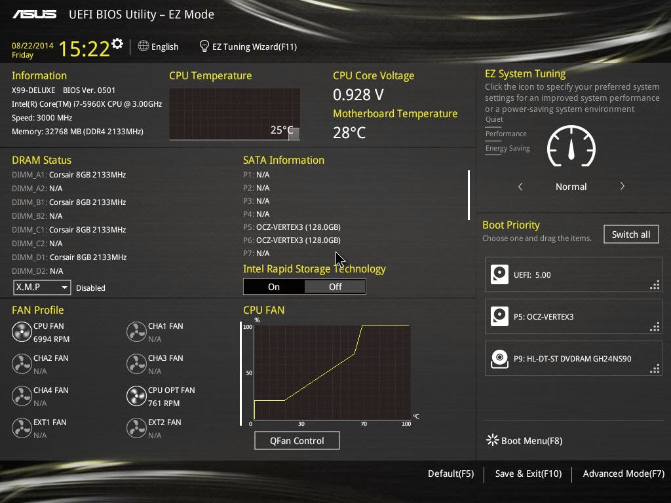The height and width of the screenshot is (503, 671).
Task: Click DIMM_C1 Corsair 8GB 2133MHz row
Action: pos(69,230)
